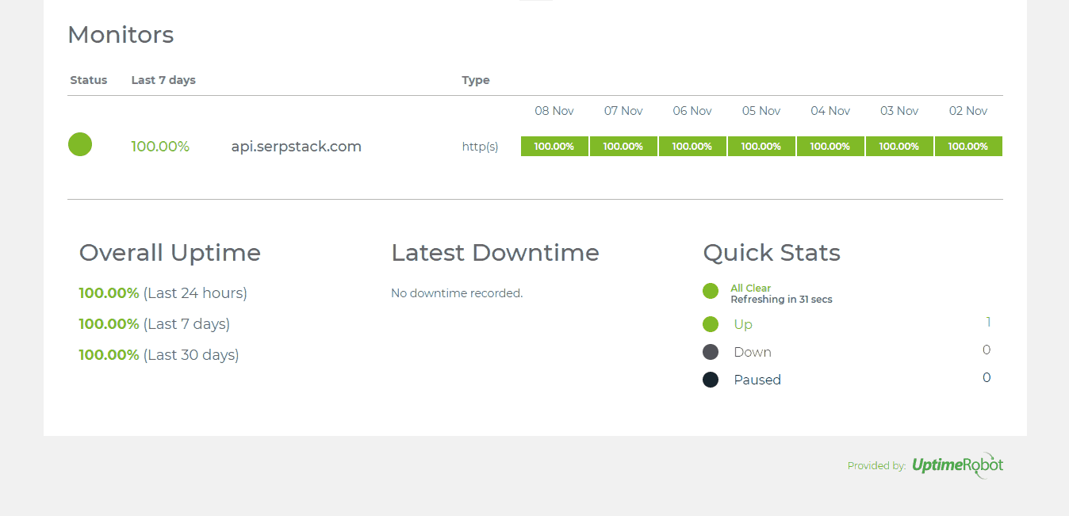
Task: Click the UptimeRobot logo
Action: (958, 465)
